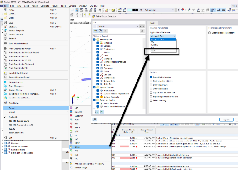Open the Calculate menu
Viewport: 238px width, 170px height.
(x=44, y=6)
